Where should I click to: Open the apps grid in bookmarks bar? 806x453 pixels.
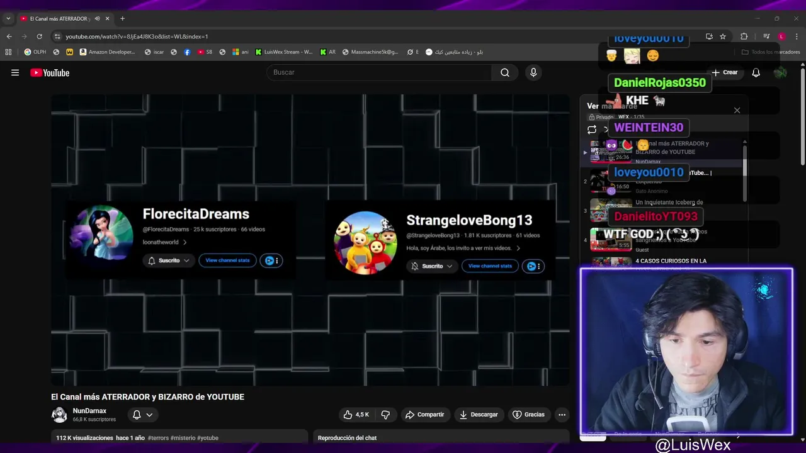tap(8, 52)
